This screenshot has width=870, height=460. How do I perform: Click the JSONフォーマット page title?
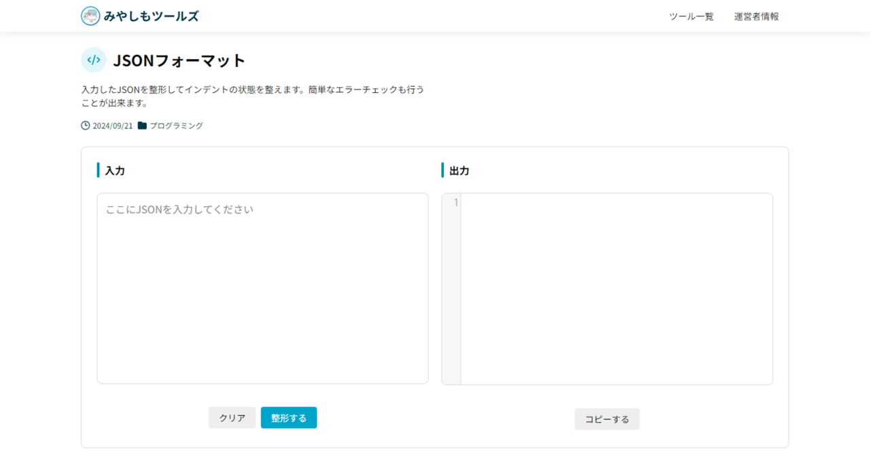179,60
